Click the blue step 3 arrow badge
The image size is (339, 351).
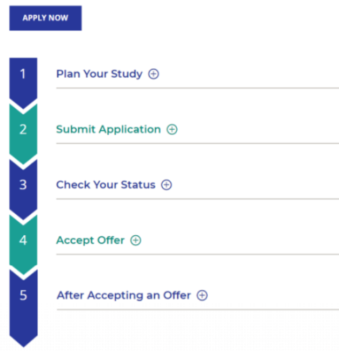pyautogui.click(x=23, y=188)
